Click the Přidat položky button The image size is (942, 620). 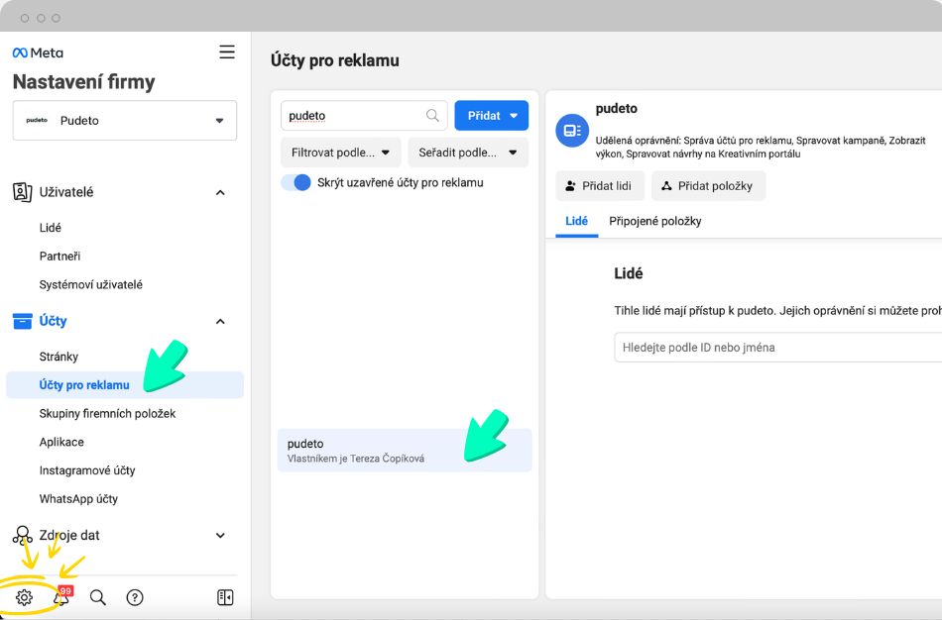pos(708,186)
